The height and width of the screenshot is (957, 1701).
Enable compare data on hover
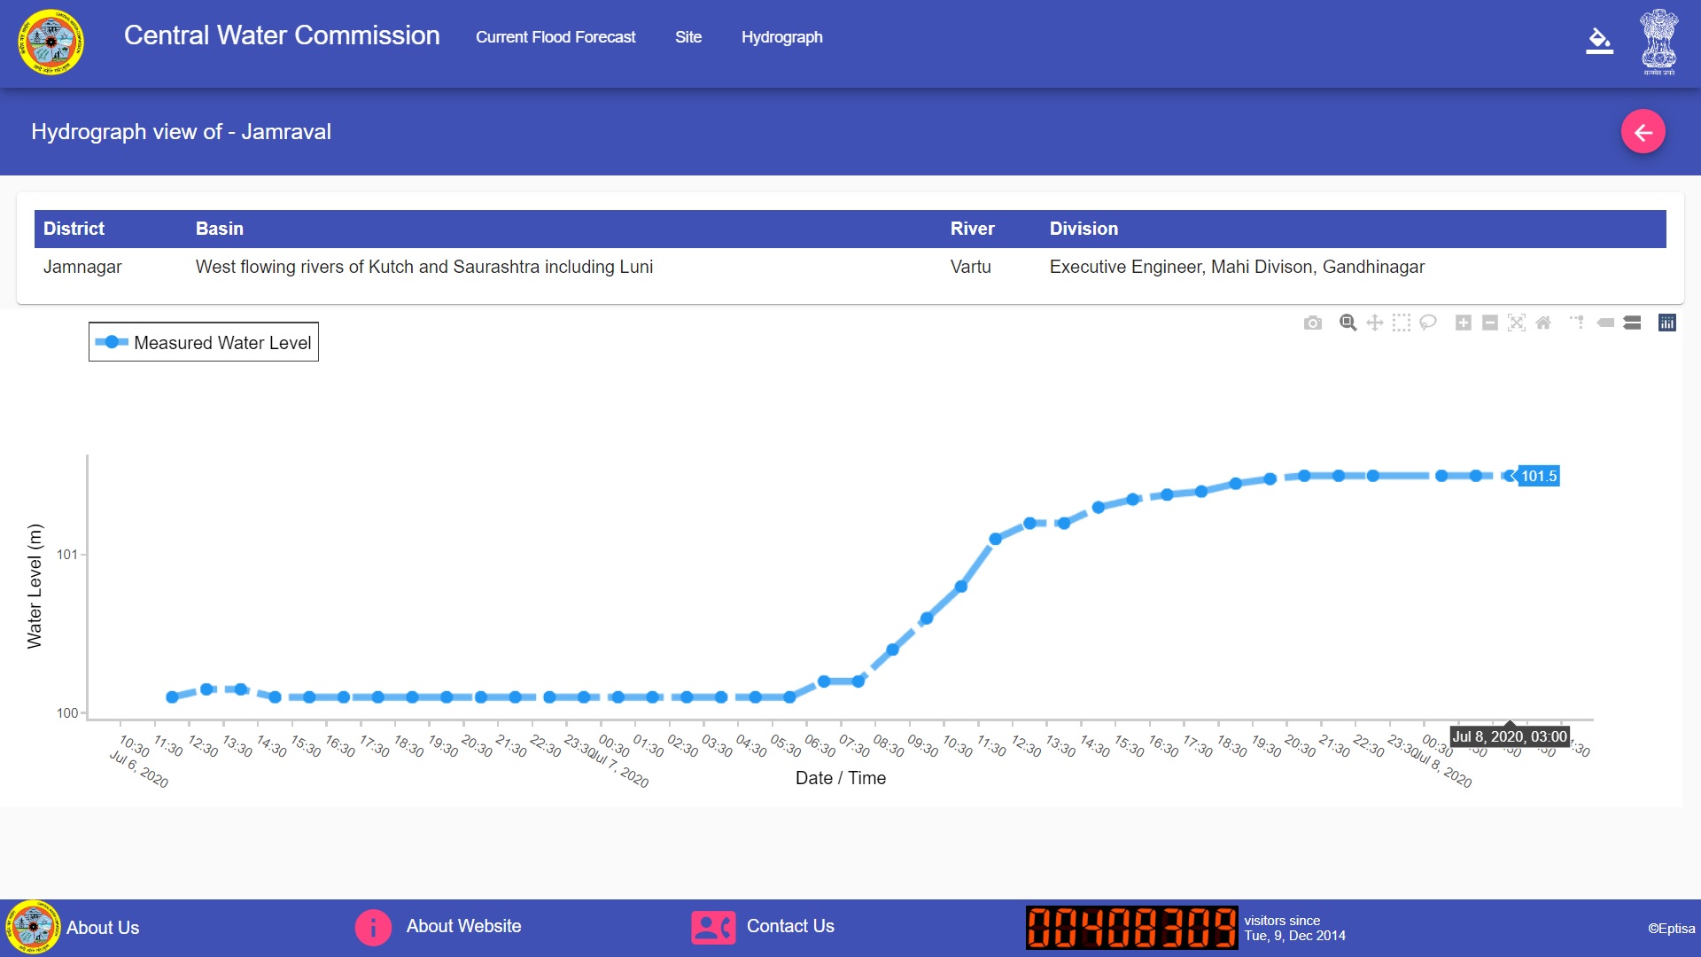point(1632,323)
